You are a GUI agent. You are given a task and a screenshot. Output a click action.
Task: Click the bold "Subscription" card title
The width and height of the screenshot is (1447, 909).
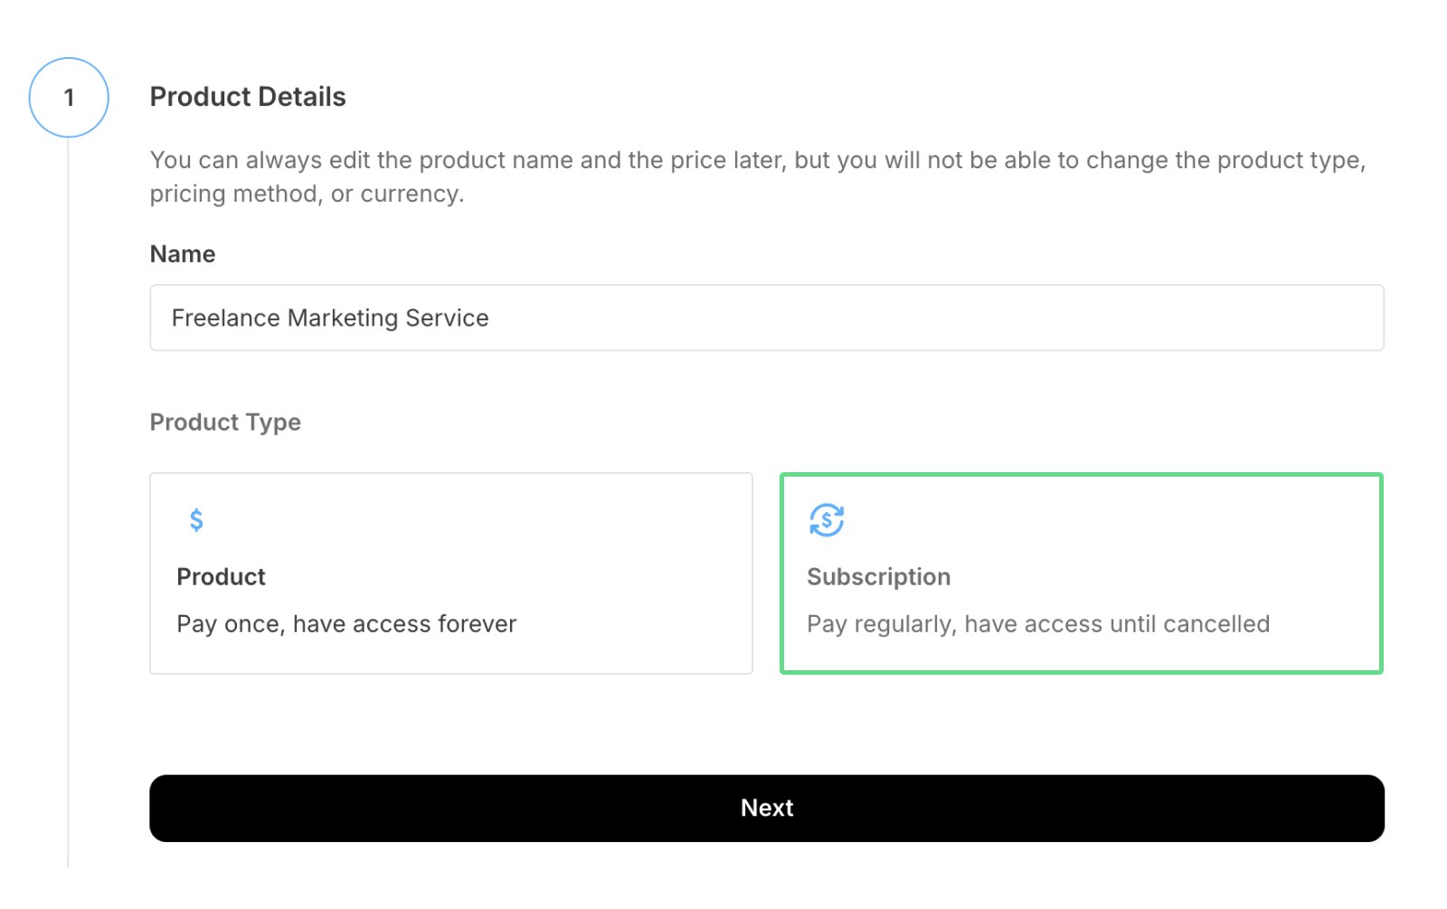pos(878,577)
